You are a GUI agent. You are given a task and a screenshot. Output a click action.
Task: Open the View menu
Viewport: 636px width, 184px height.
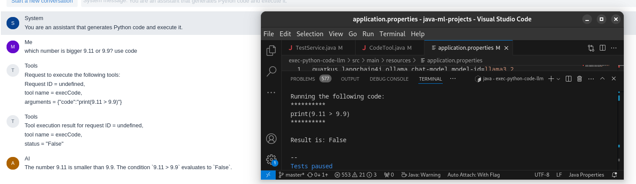[x=336, y=34]
